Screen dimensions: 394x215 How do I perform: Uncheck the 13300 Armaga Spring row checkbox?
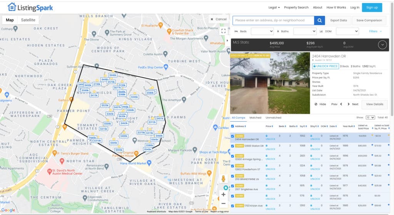pos(232,156)
